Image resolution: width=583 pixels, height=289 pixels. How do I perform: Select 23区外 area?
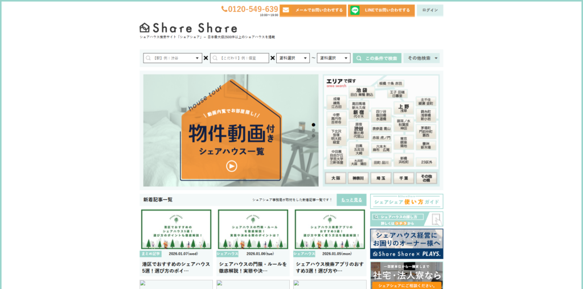coord(426,162)
